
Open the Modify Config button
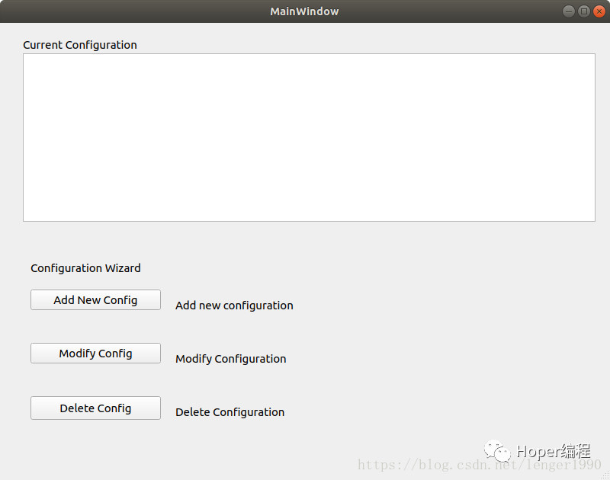[x=95, y=353]
